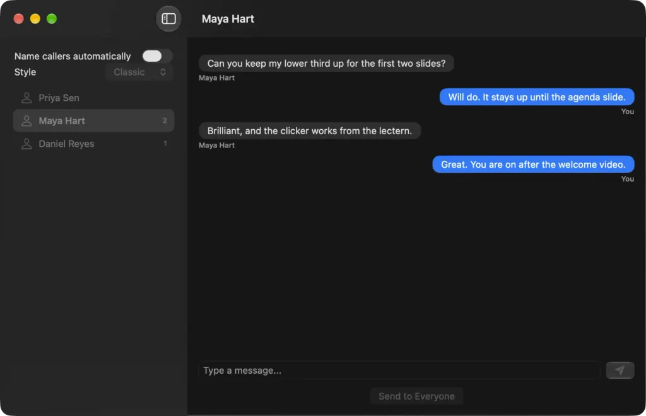Click the paper plane send icon
The height and width of the screenshot is (416, 646).
(620, 370)
